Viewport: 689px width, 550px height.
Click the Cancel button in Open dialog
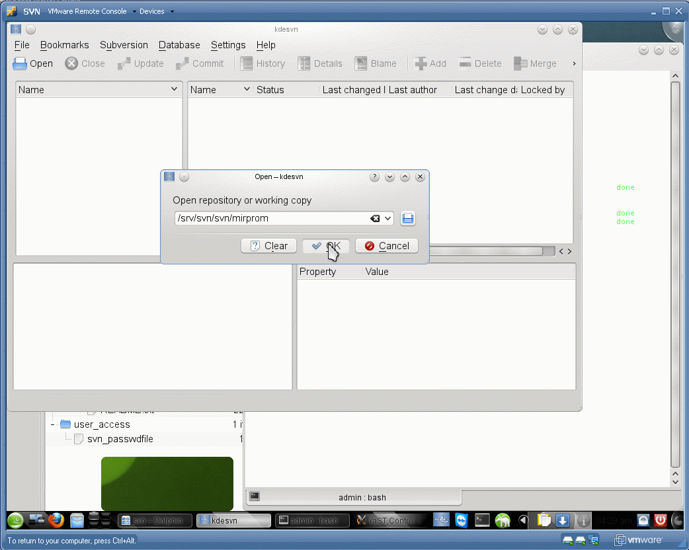(387, 246)
